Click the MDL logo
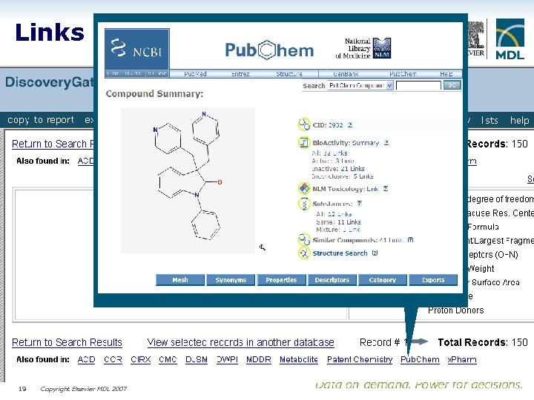Image resolution: width=534 pixels, height=400 pixels. pyautogui.click(x=510, y=39)
